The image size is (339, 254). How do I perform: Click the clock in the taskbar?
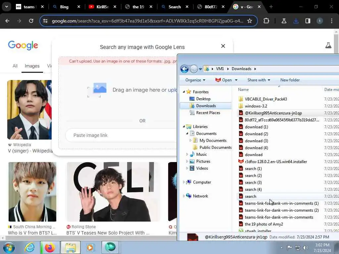(322, 248)
